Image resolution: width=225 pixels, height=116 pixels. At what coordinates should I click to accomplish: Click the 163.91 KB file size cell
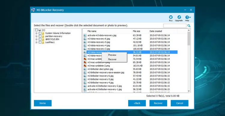pos(138,66)
